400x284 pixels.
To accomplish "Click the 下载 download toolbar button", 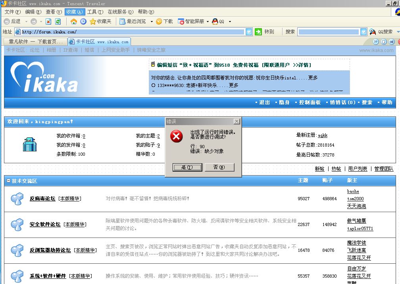I will 164,21.
